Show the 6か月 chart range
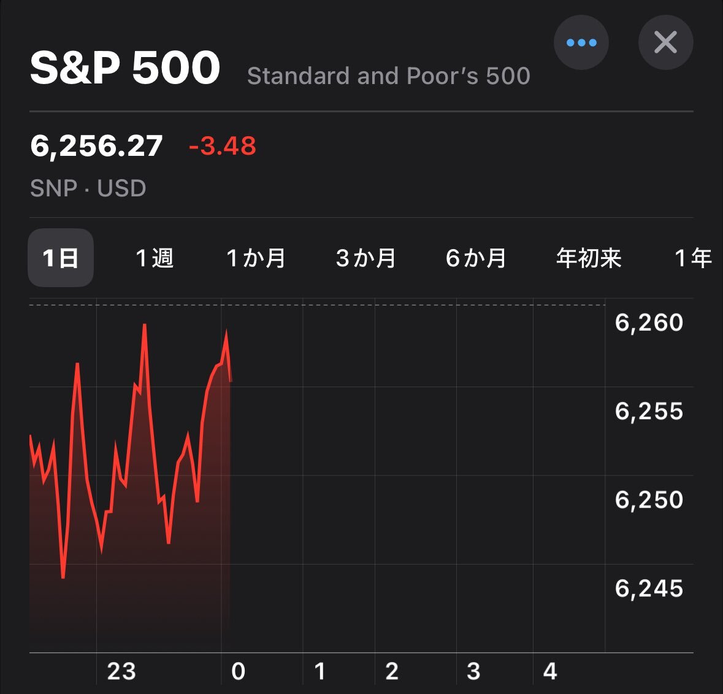The height and width of the screenshot is (694, 723). coord(476,258)
